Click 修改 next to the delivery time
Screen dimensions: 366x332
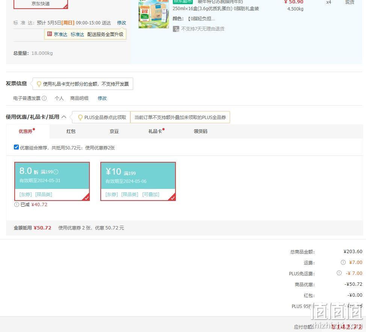pos(121,23)
